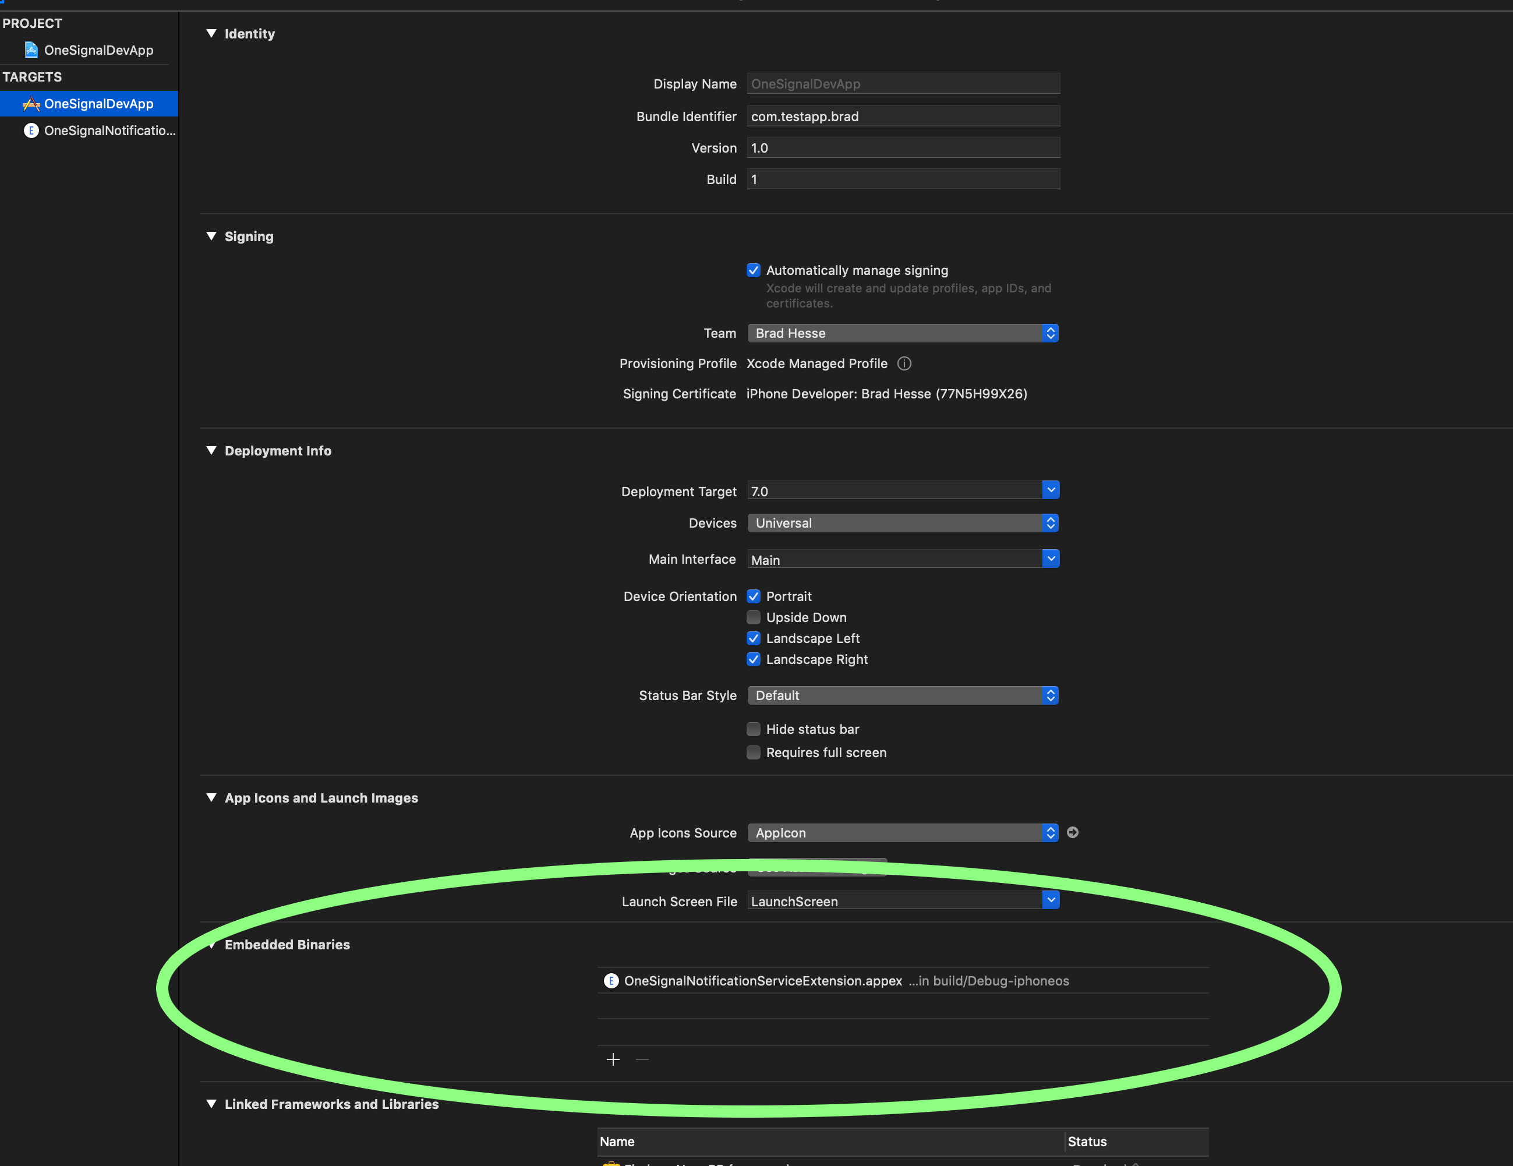This screenshot has height=1166, width=1513.
Task: Click the Provisioning Profile info icon
Action: point(904,364)
